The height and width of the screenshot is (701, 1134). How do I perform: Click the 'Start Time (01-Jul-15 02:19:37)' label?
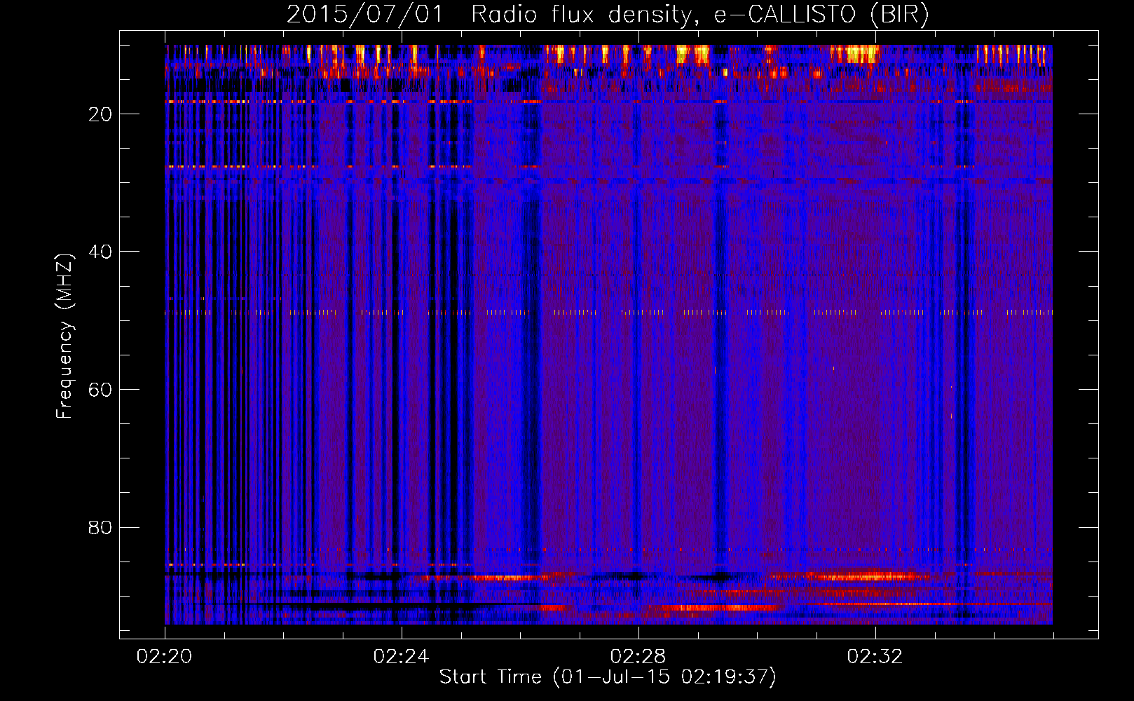[608, 677]
